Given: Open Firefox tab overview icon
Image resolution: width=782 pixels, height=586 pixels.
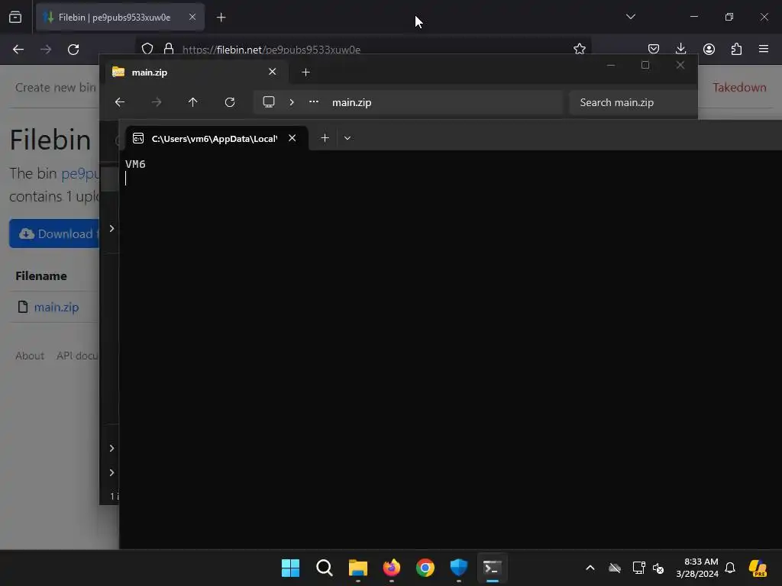Looking at the screenshot, I should (15, 18).
